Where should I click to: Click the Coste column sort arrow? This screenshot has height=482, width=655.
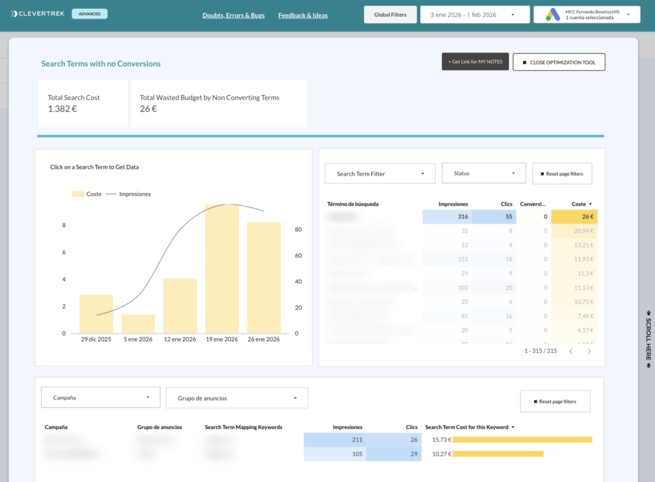590,204
